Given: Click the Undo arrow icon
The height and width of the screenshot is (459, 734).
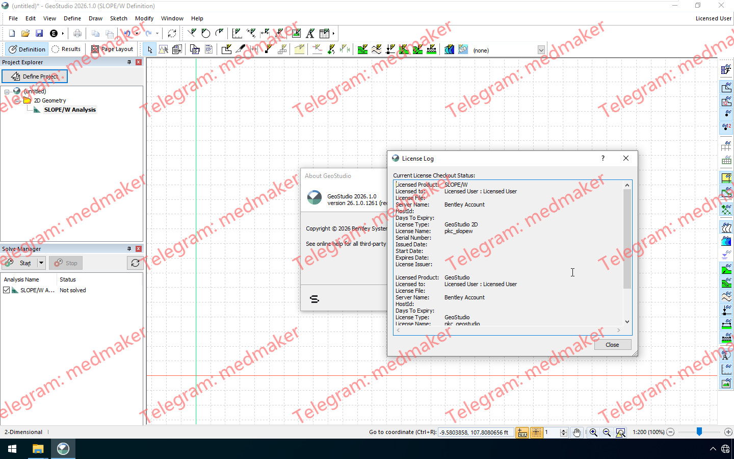Looking at the screenshot, I should 127,34.
